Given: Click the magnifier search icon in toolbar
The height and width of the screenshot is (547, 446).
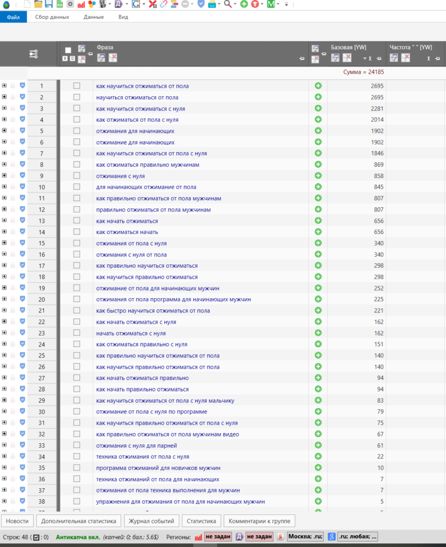Looking at the screenshot, I should pyautogui.click(x=228, y=4).
